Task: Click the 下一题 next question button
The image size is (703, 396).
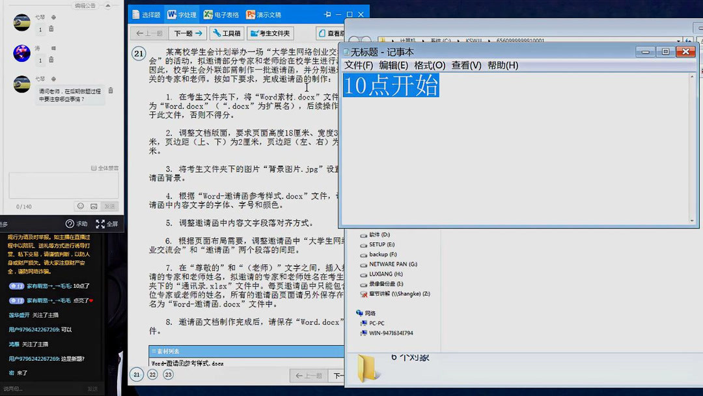Action: pos(187,32)
